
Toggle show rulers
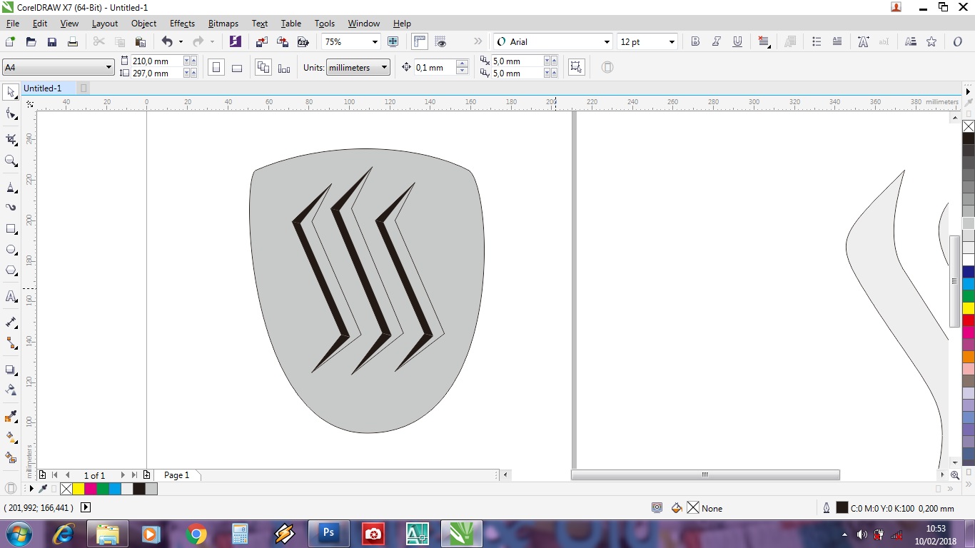pyautogui.click(x=419, y=42)
